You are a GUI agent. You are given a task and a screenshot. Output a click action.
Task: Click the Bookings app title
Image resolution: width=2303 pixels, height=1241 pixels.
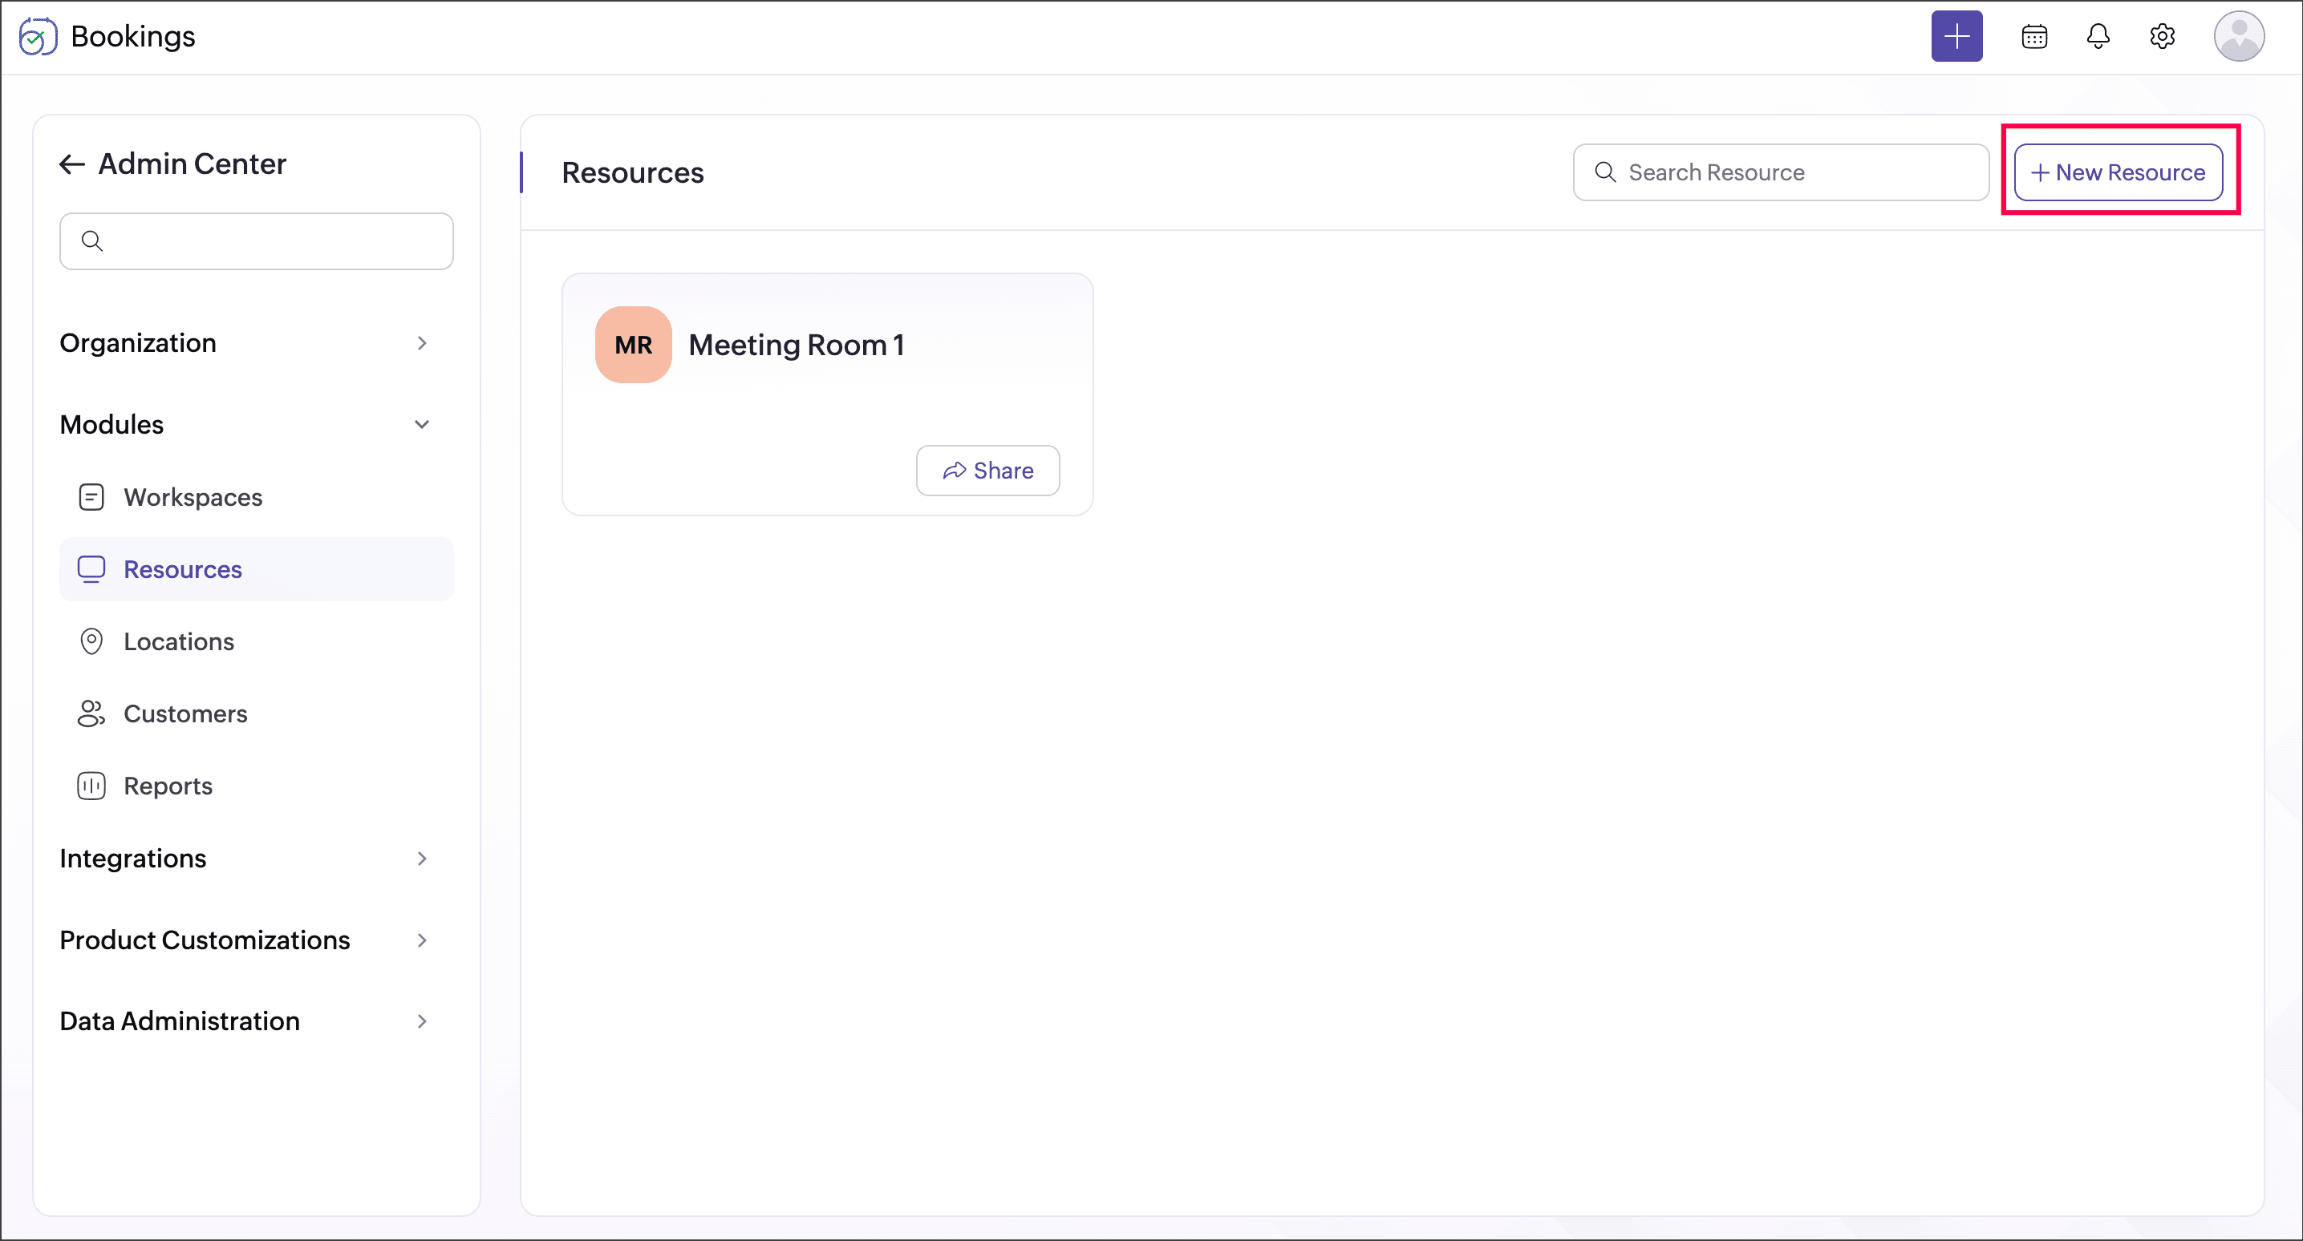(133, 37)
